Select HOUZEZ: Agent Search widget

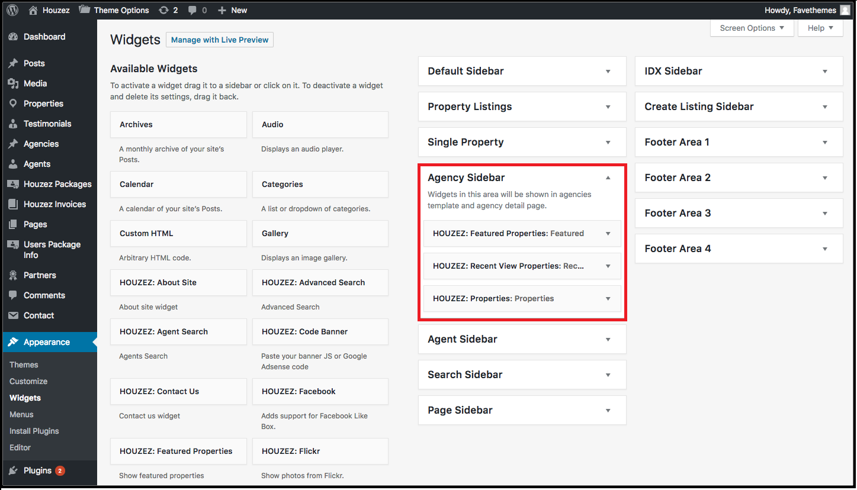[x=178, y=331]
